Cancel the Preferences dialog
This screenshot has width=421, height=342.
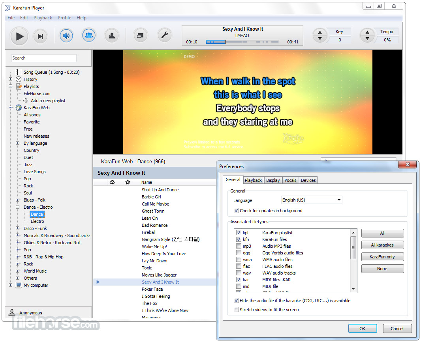pyautogui.click(x=397, y=329)
